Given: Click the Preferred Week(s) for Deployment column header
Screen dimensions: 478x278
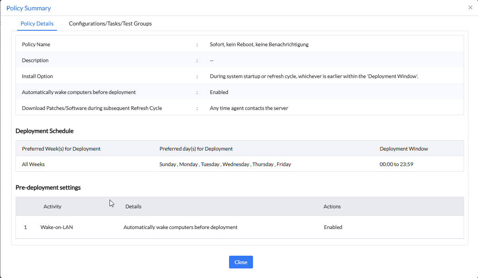Looking at the screenshot, I should [x=61, y=149].
